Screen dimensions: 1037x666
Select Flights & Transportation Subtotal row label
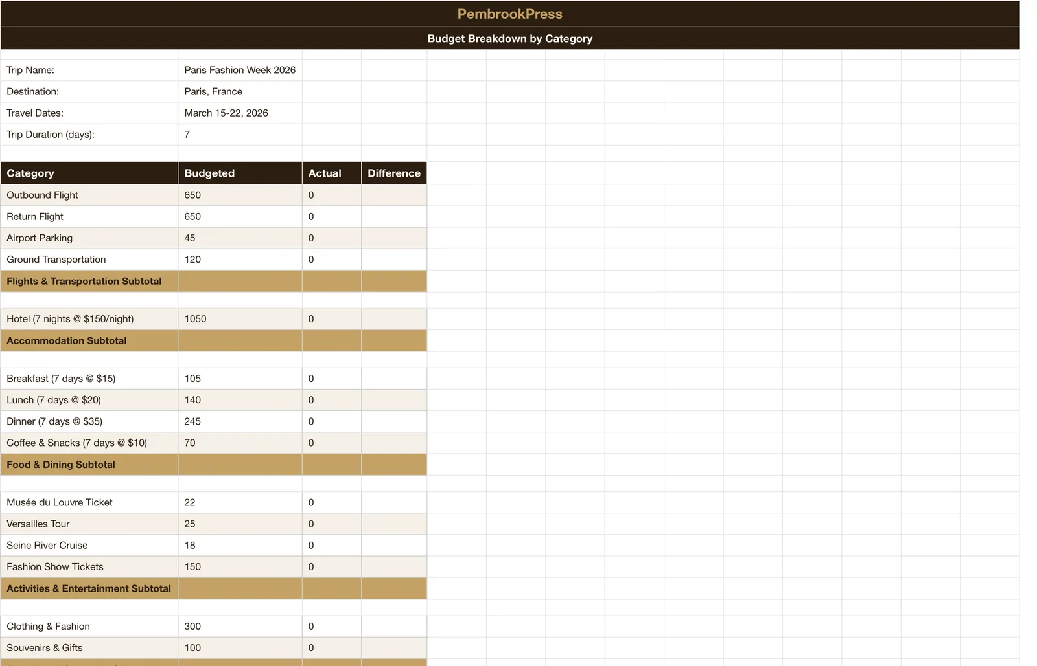coord(89,281)
